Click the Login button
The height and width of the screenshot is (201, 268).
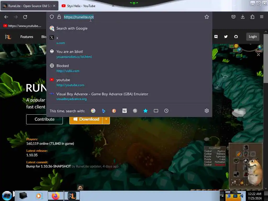click(x=253, y=37)
